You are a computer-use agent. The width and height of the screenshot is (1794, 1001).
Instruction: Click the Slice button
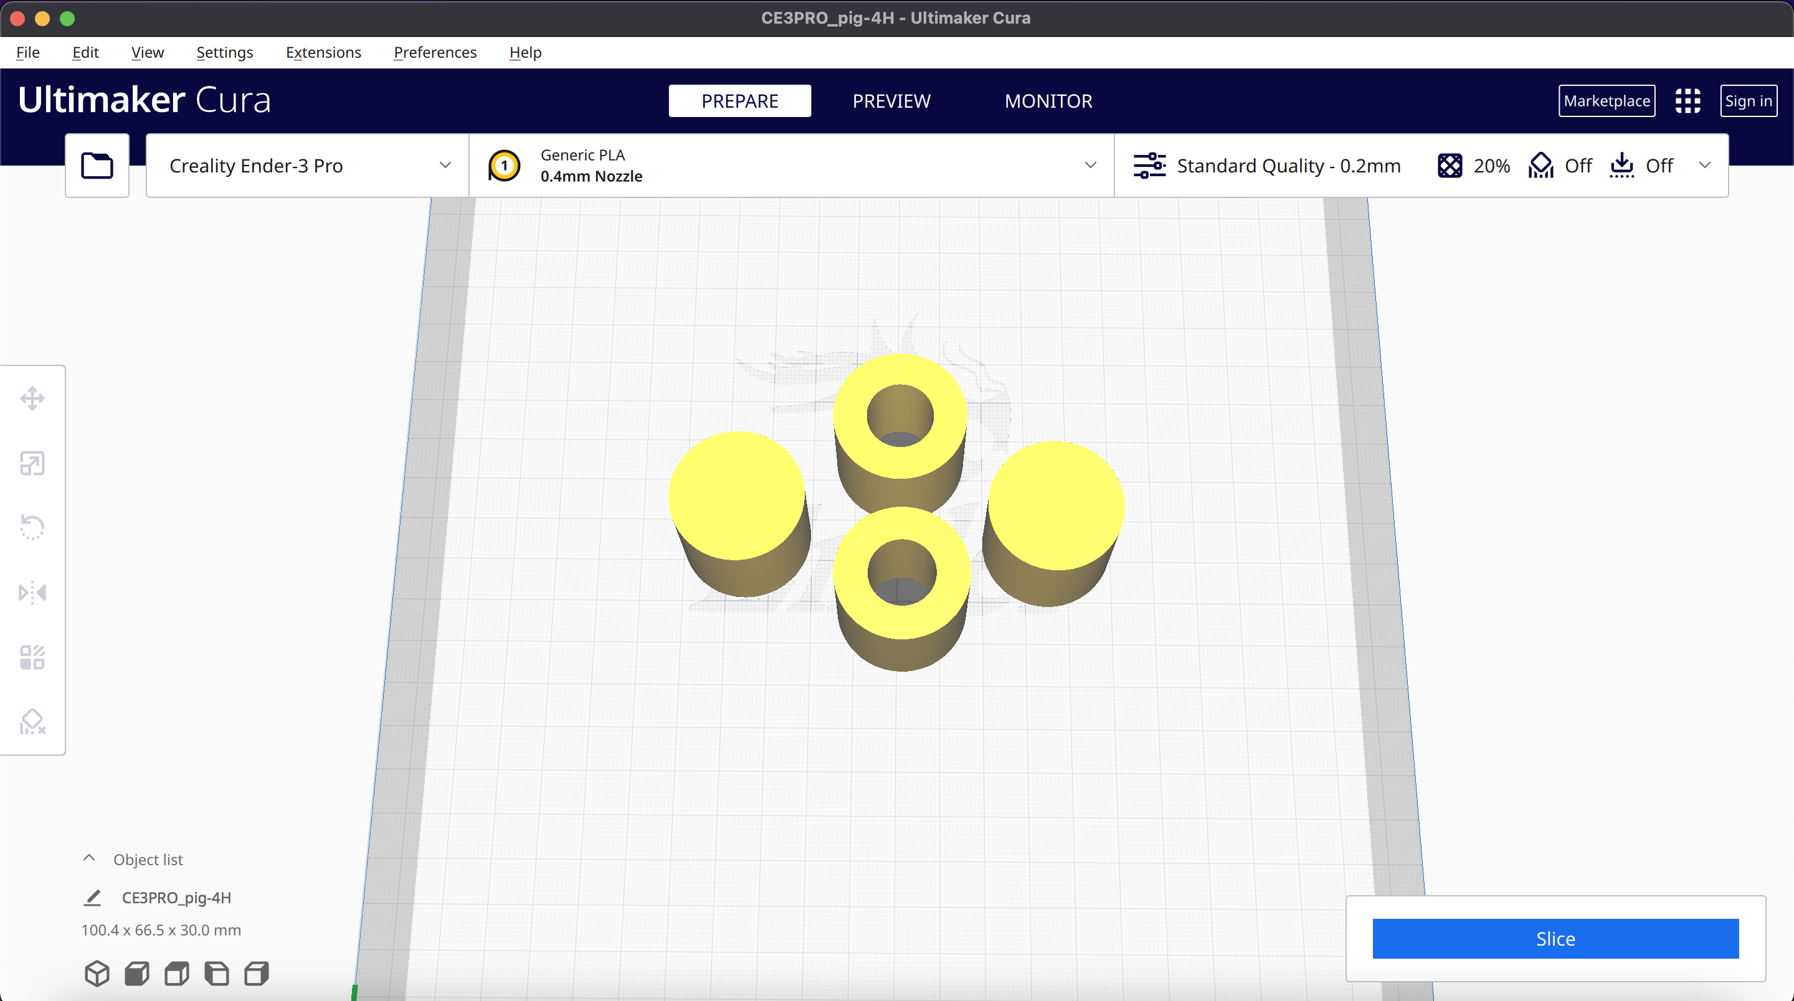[x=1555, y=939]
